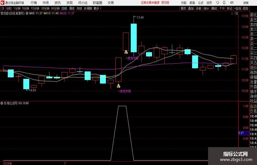Click the 通达信 red logo icon
This screenshot has height=165, width=257.
coord(2,3)
